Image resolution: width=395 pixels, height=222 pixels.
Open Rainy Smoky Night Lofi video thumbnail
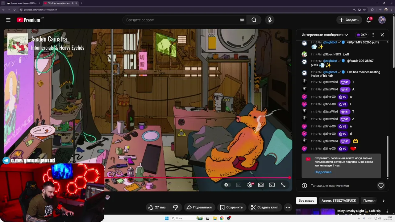coord(315,212)
